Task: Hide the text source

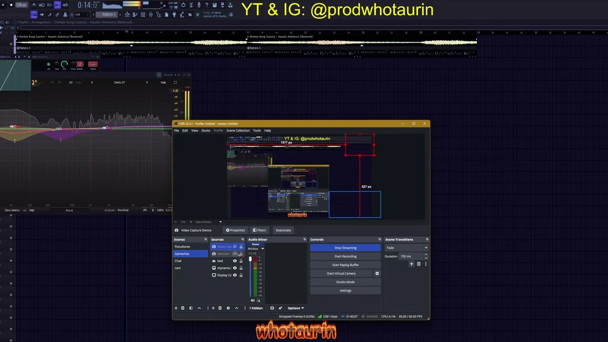Action: tap(235, 261)
